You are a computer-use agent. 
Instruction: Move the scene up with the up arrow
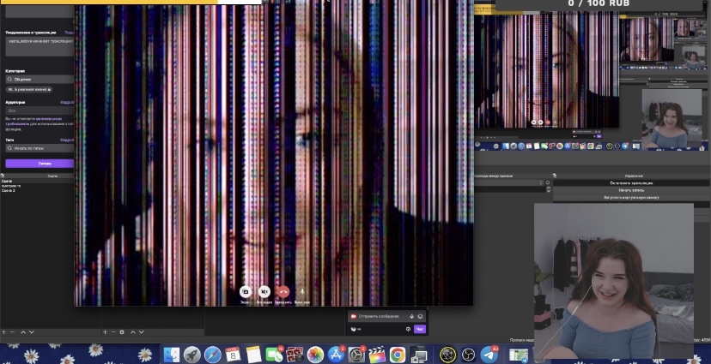(23, 332)
